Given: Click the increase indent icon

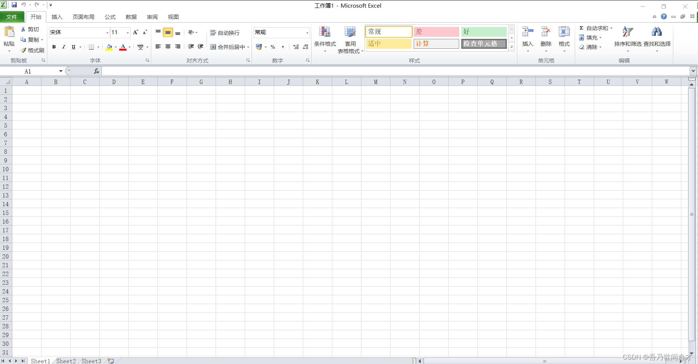Looking at the screenshot, I should pyautogui.click(x=200, y=47).
